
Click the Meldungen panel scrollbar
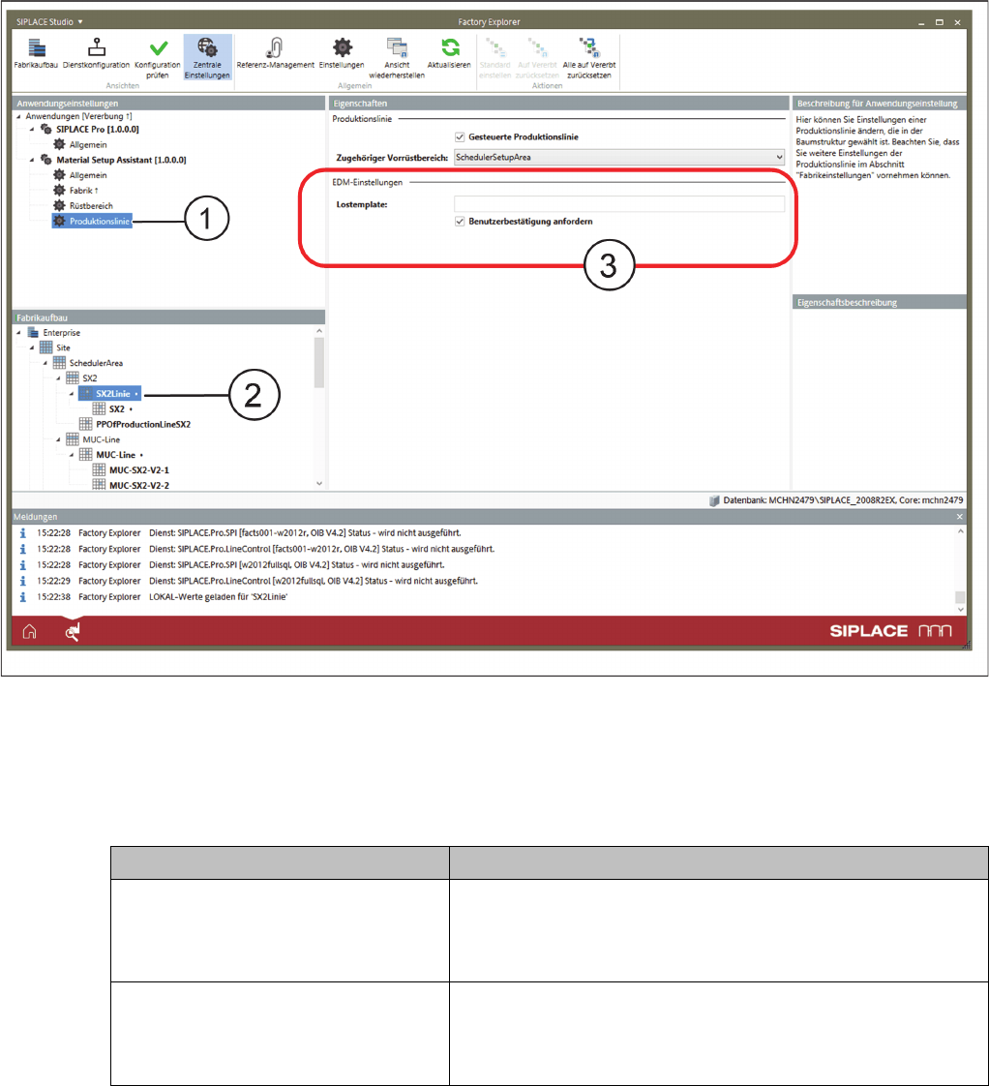(x=960, y=597)
